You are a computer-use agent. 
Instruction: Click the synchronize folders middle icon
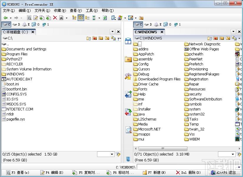[x=128, y=112]
